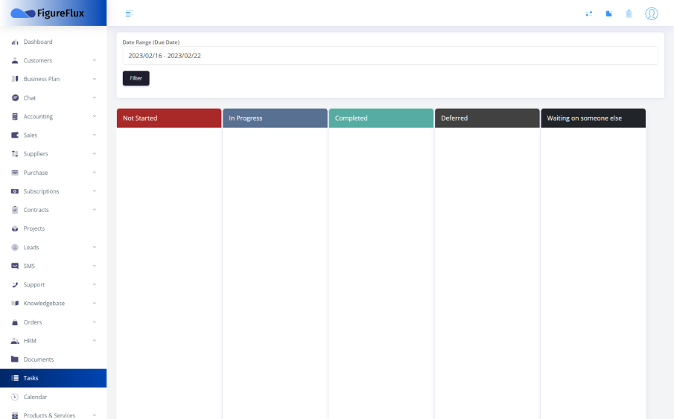674x419 pixels.
Task: Click the FigureFlux cloud logo
Action: point(23,13)
